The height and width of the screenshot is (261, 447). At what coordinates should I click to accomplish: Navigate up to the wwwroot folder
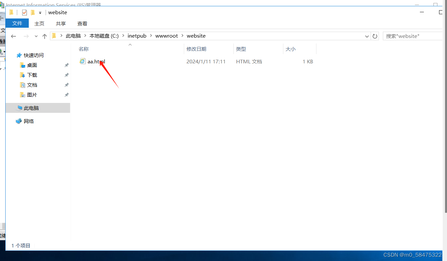[45, 36]
